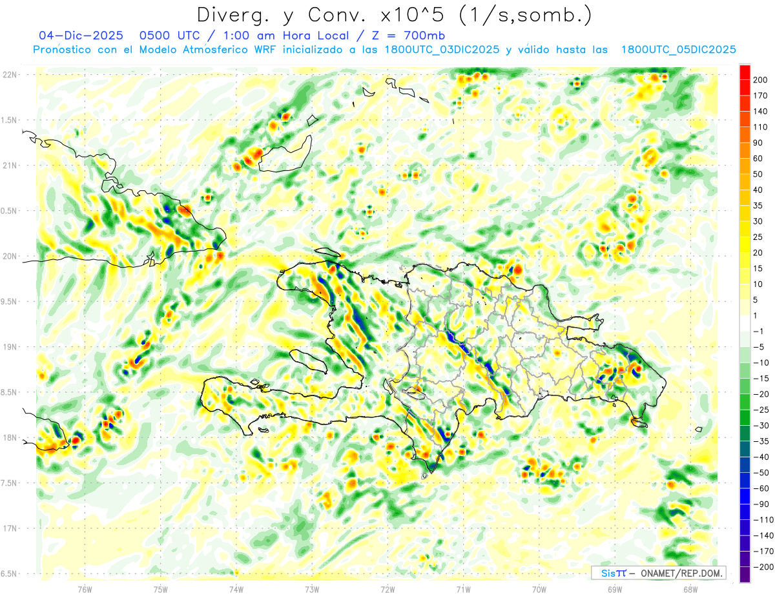Click the positive 200 value on color scale
Screen dimensions: 775x598
coord(761,80)
